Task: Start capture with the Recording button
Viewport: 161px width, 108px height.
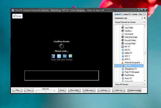Action: pyautogui.click(x=74, y=90)
